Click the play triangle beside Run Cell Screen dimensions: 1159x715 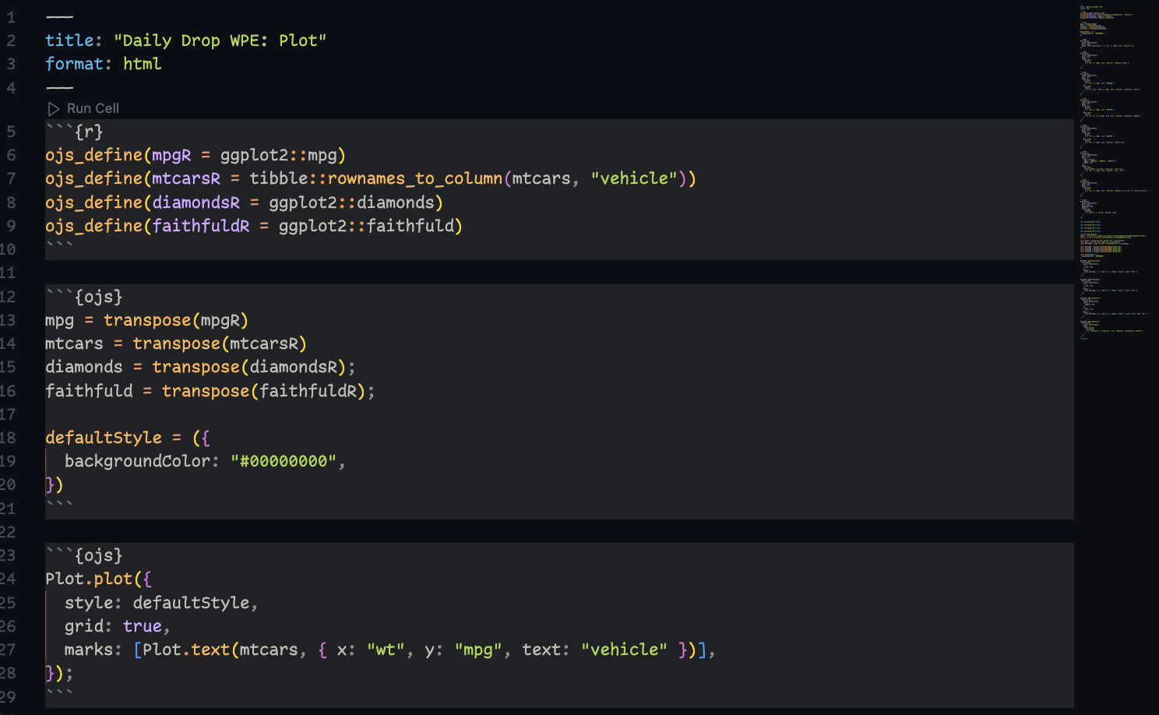click(x=54, y=109)
